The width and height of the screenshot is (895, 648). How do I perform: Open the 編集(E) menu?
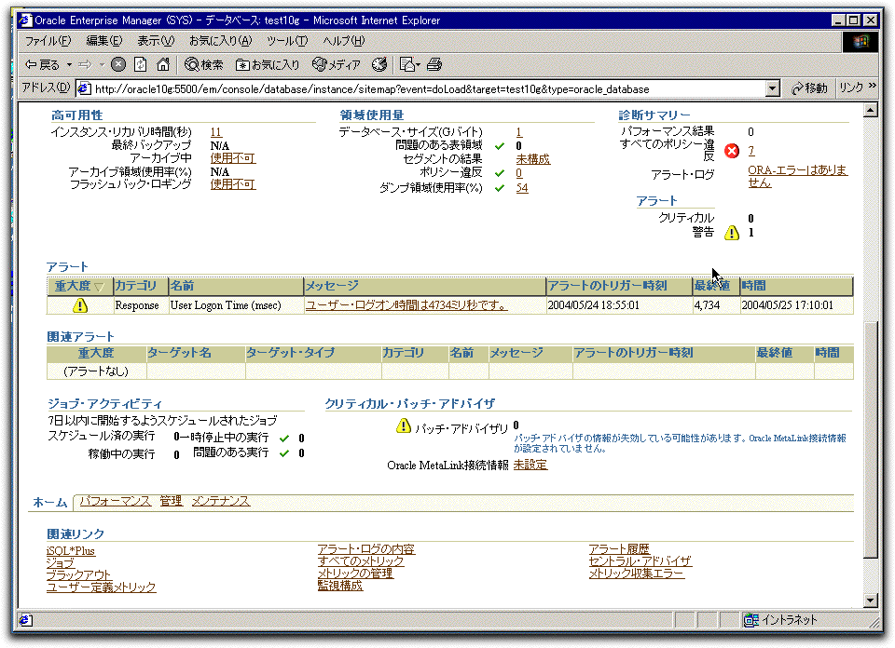coord(103,41)
